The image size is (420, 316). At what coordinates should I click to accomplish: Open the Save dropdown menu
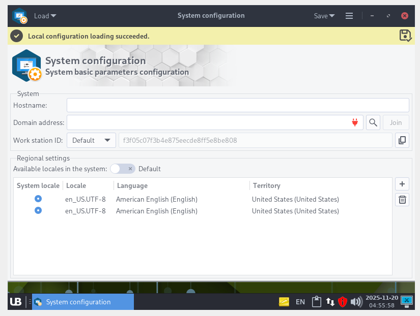coord(324,16)
